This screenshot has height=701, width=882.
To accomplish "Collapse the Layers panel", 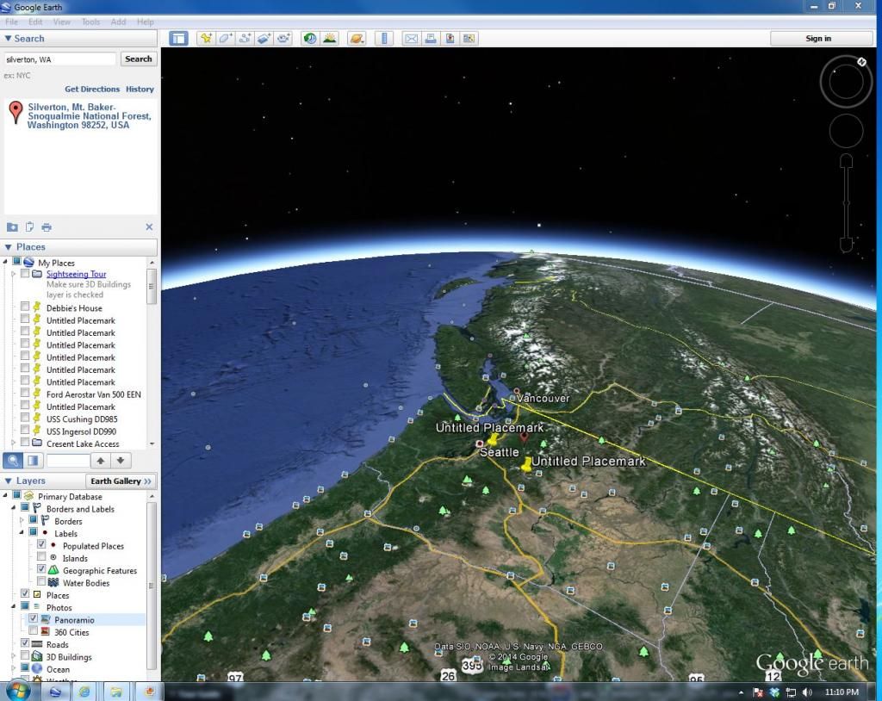I will point(8,481).
